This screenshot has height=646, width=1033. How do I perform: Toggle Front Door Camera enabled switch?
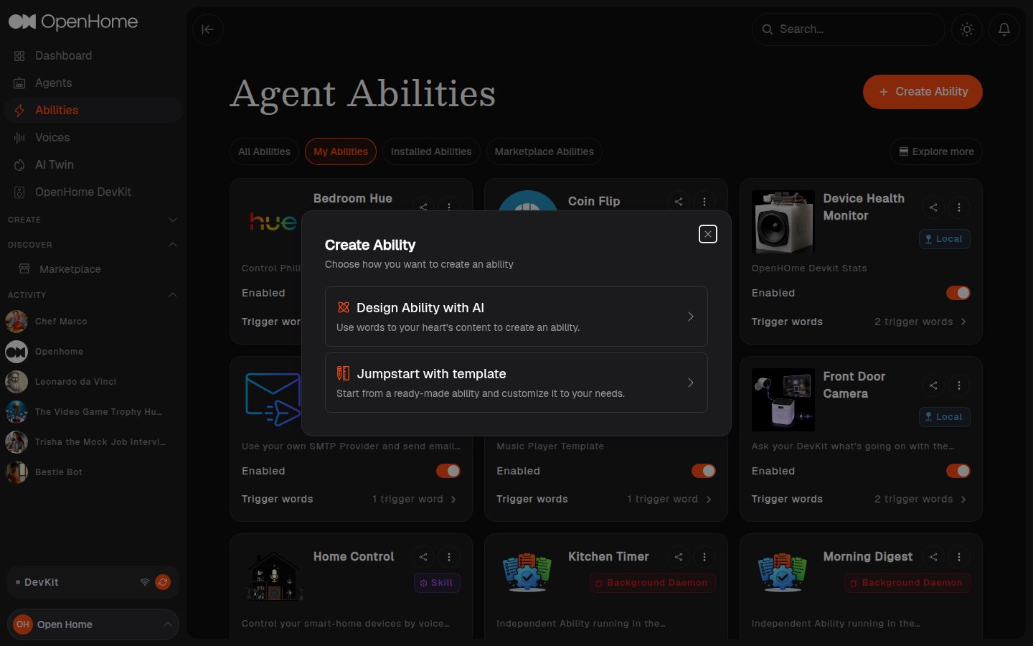(x=958, y=471)
